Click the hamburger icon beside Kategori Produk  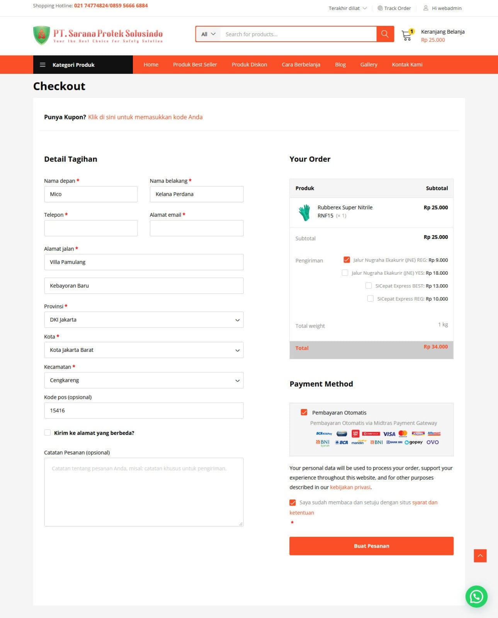point(42,65)
